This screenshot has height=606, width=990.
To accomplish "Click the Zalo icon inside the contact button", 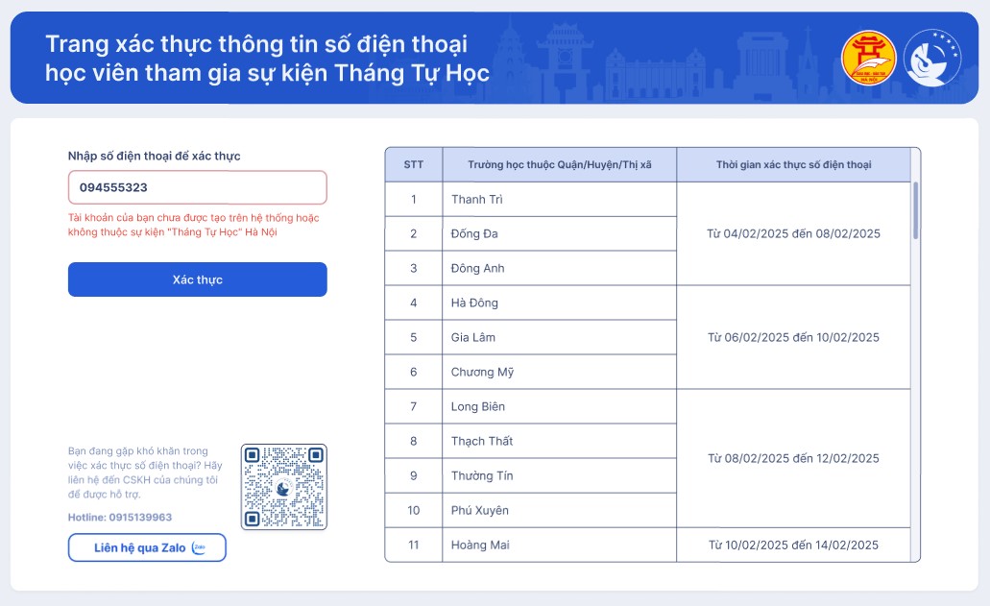I will coord(200,547).
